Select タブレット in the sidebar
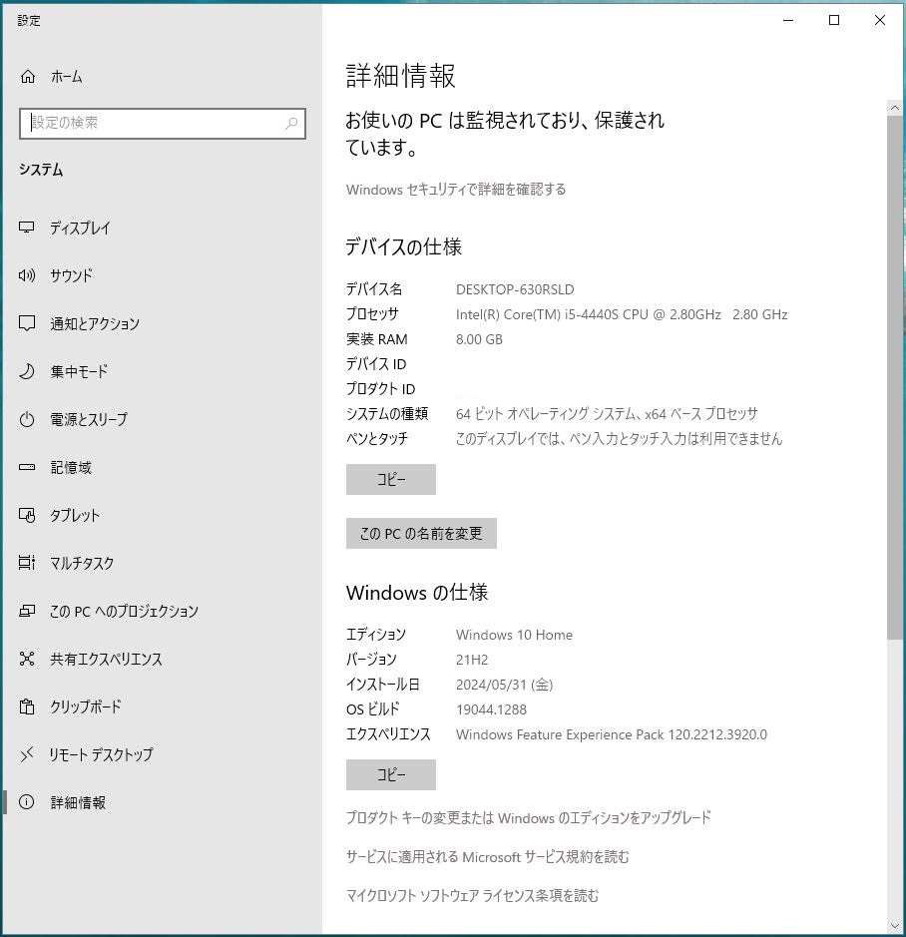Viewport: 906px width, 937px height. point(162,515)
